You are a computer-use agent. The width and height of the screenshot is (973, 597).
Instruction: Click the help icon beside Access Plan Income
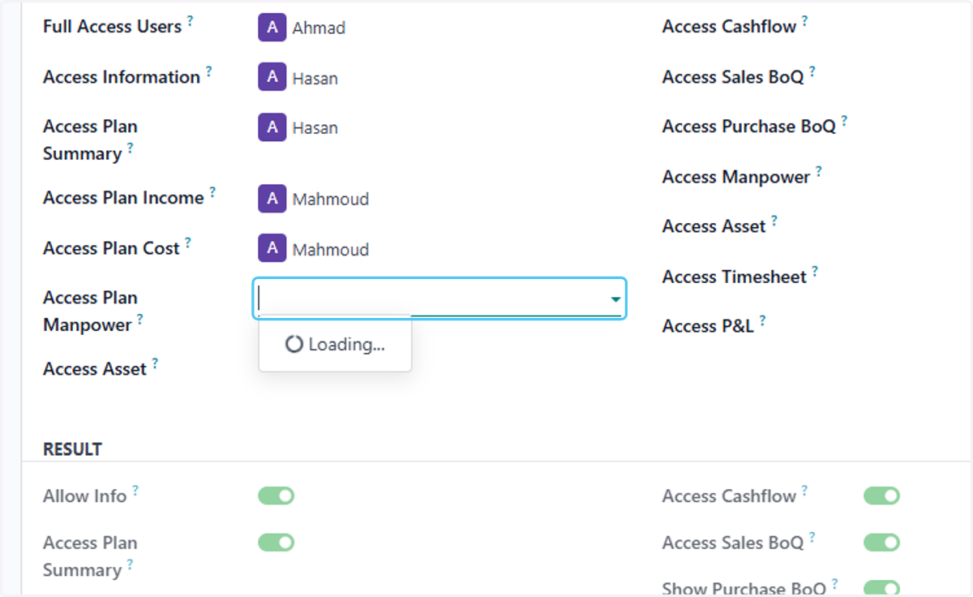[x=212, y=192]
